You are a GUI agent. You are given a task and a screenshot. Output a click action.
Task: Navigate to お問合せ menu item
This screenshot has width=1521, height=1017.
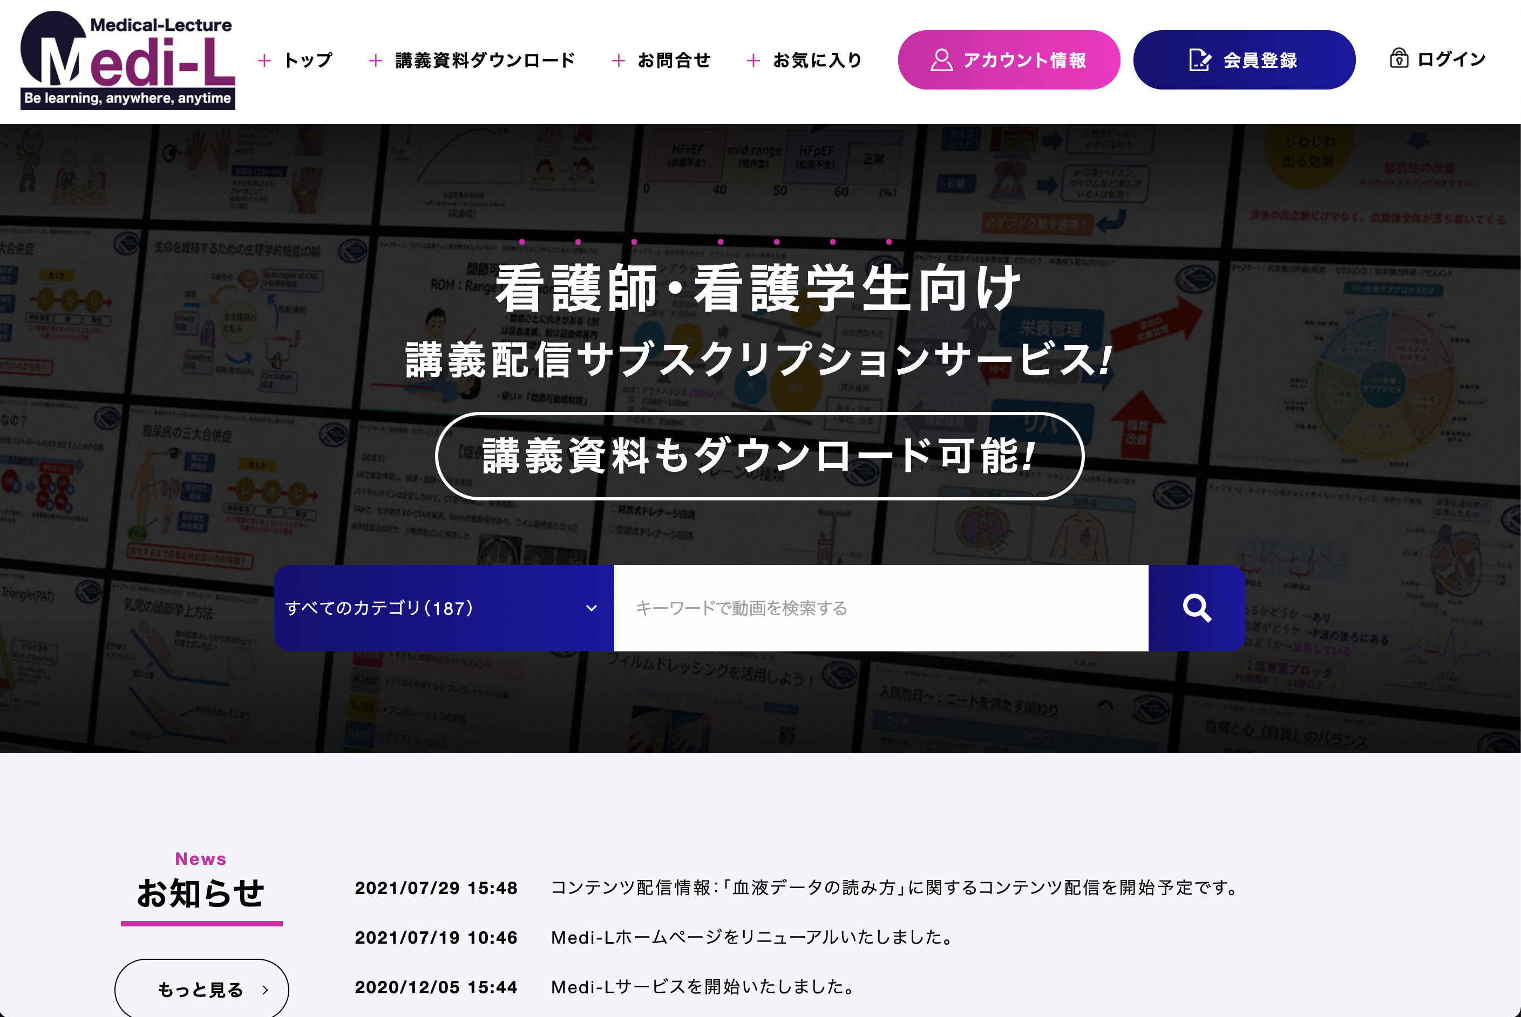point(674,60)
